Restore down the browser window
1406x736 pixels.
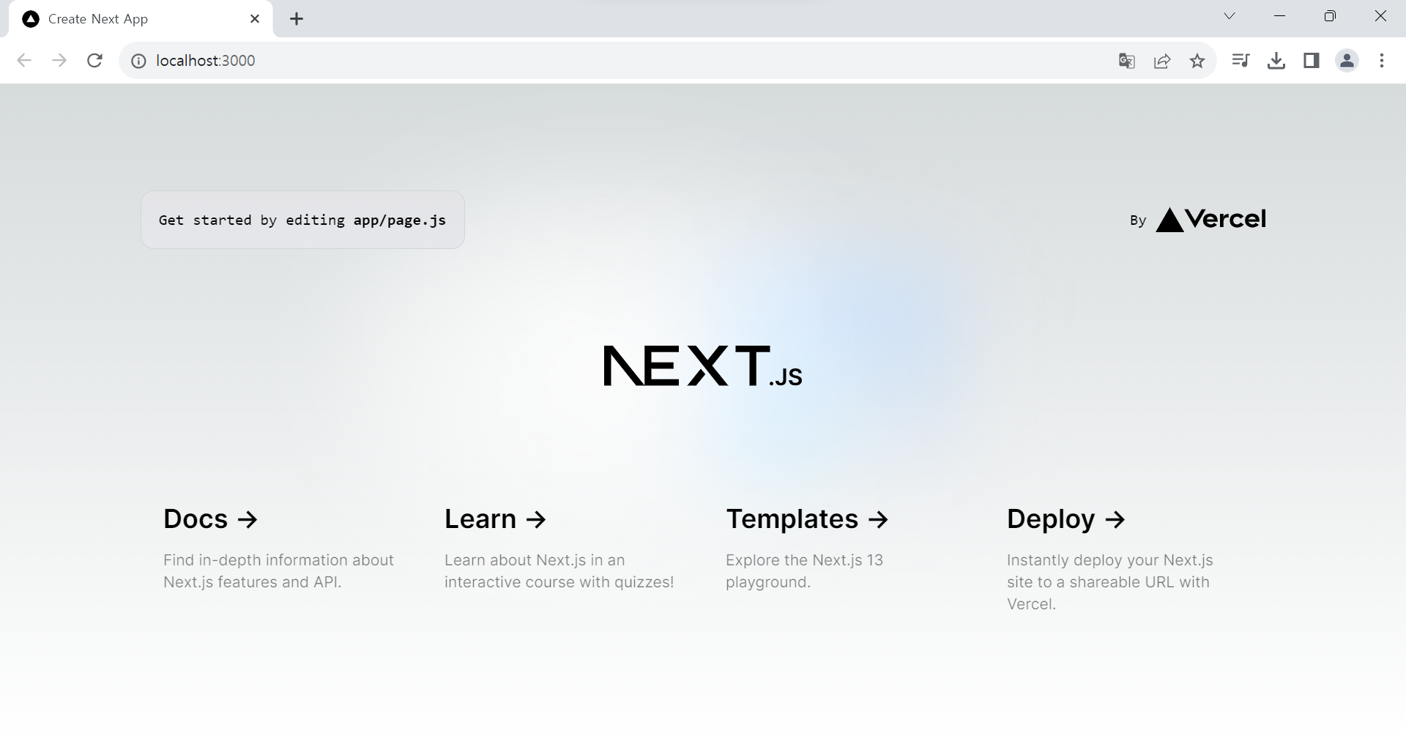point(1330,16)
